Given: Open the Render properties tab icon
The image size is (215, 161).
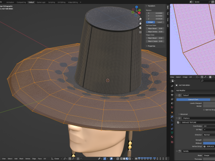Looking at the screenshot, I should (x=172, y=91).
